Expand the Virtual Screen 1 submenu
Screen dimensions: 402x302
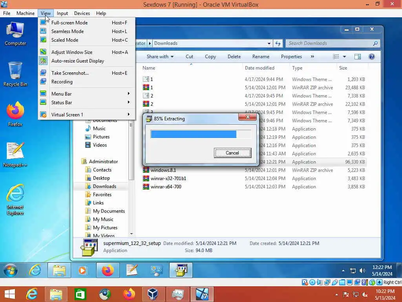point(87,114)
